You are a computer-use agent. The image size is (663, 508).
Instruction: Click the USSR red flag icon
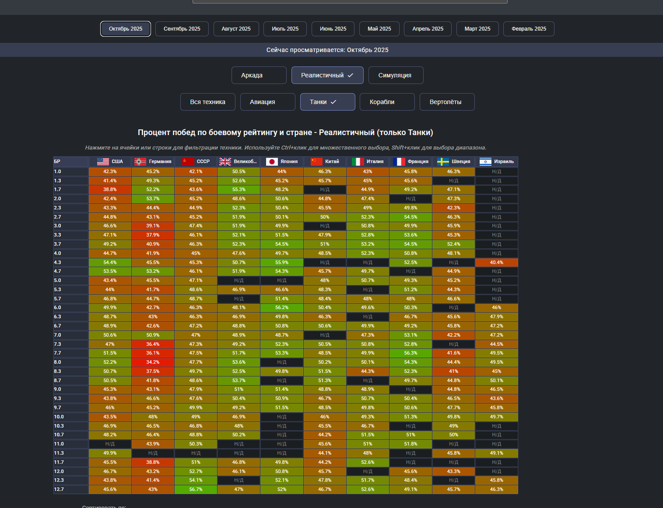point(188,162)
